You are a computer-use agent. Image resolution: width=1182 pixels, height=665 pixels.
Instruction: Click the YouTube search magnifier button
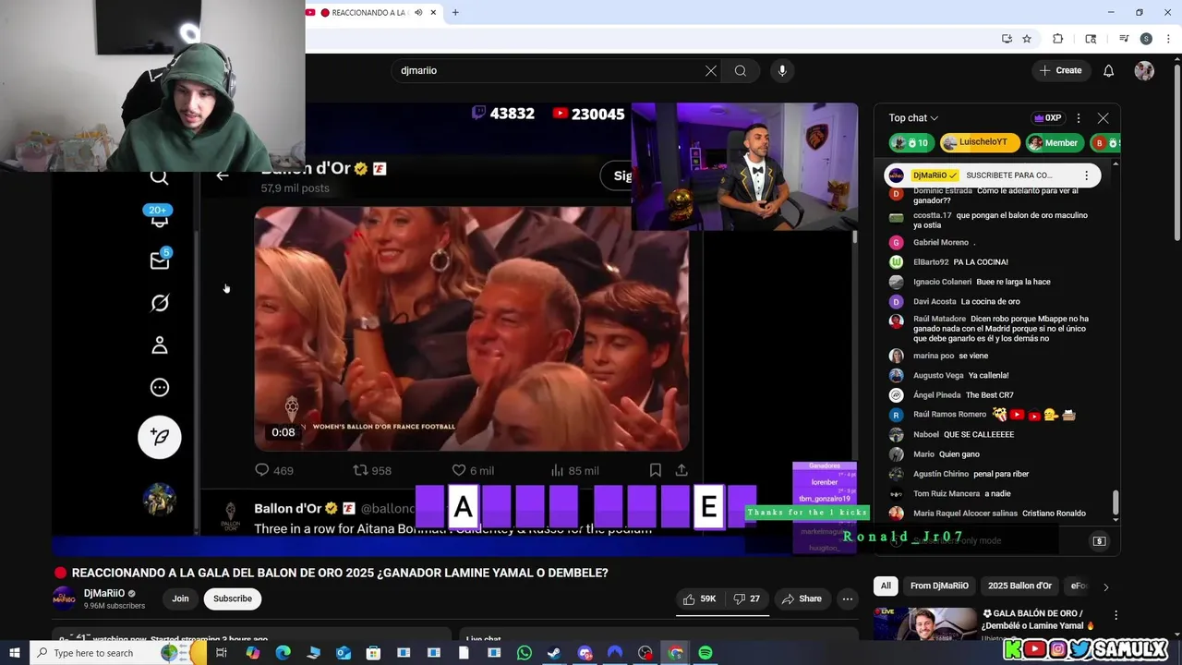coord(741,70)
